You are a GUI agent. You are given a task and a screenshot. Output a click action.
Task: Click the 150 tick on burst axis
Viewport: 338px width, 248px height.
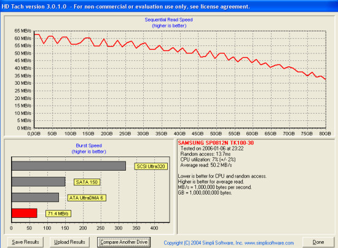click(65, 228)
